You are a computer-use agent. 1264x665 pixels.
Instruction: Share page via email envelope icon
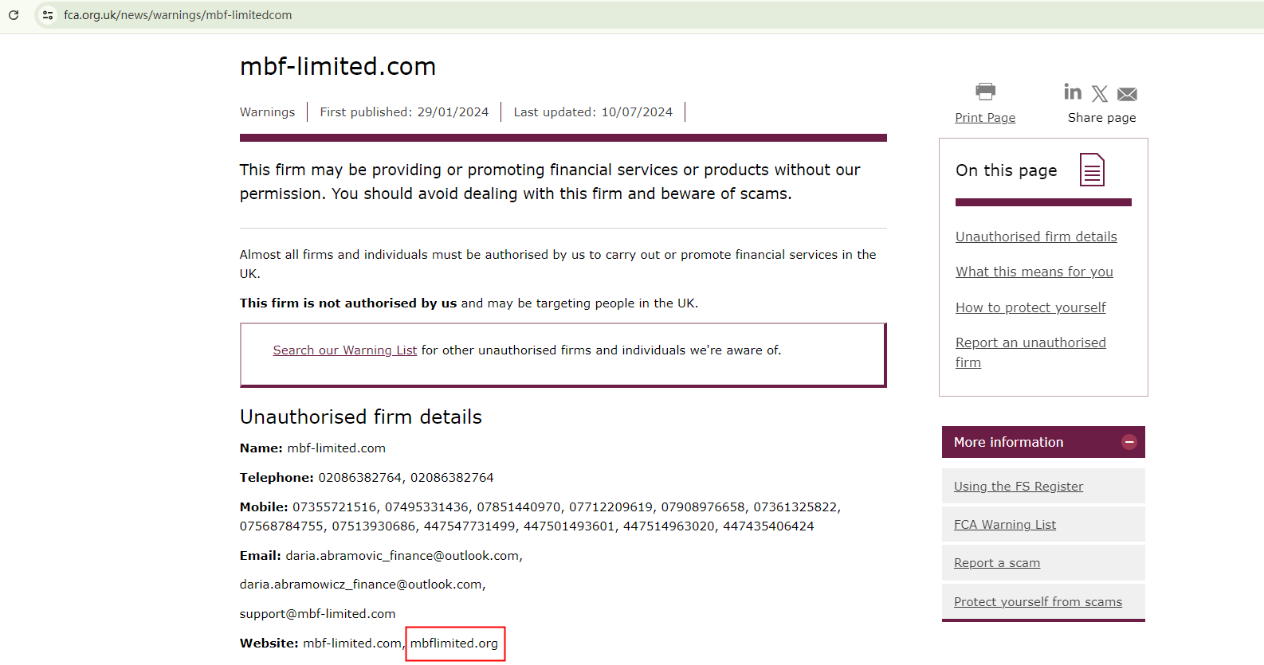coord(1127,94)
